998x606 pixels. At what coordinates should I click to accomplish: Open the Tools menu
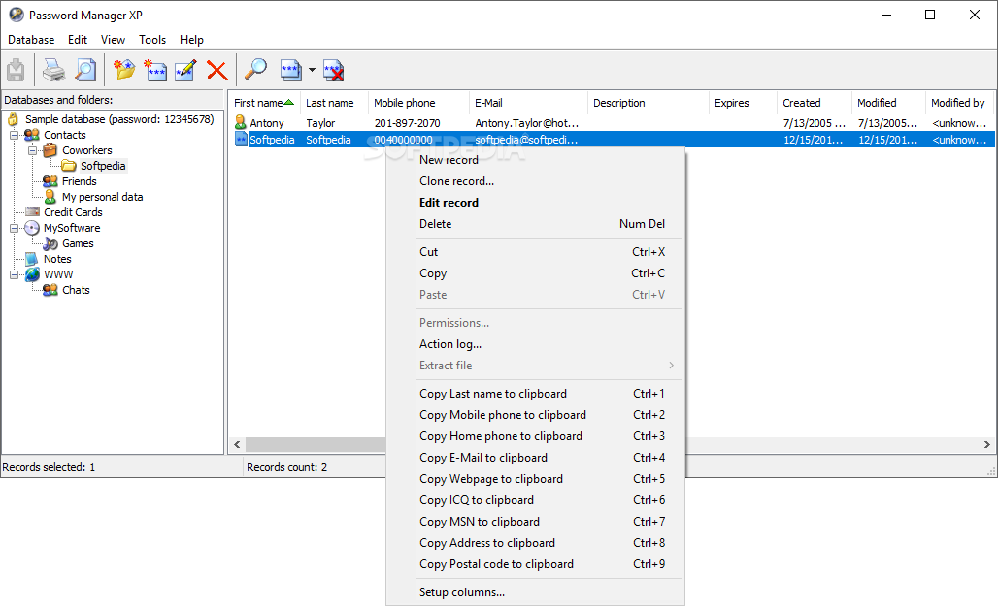[x=152, y=40]
